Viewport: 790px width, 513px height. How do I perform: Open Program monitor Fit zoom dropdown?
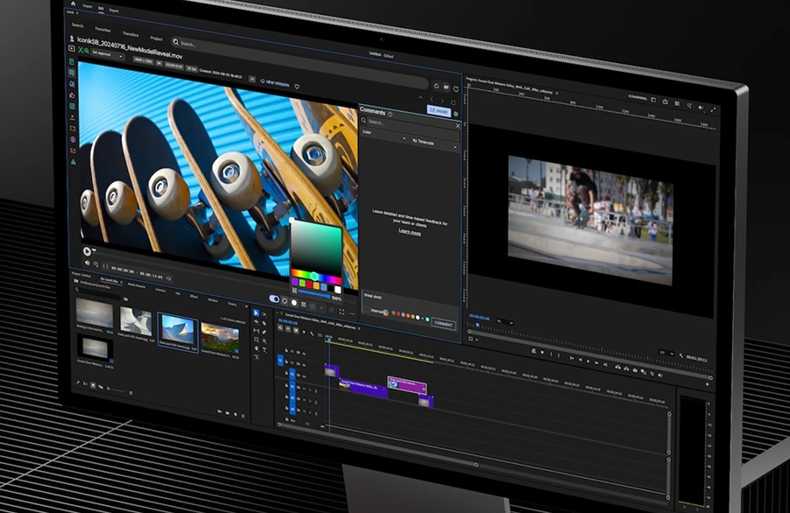(x=504, y=321)
